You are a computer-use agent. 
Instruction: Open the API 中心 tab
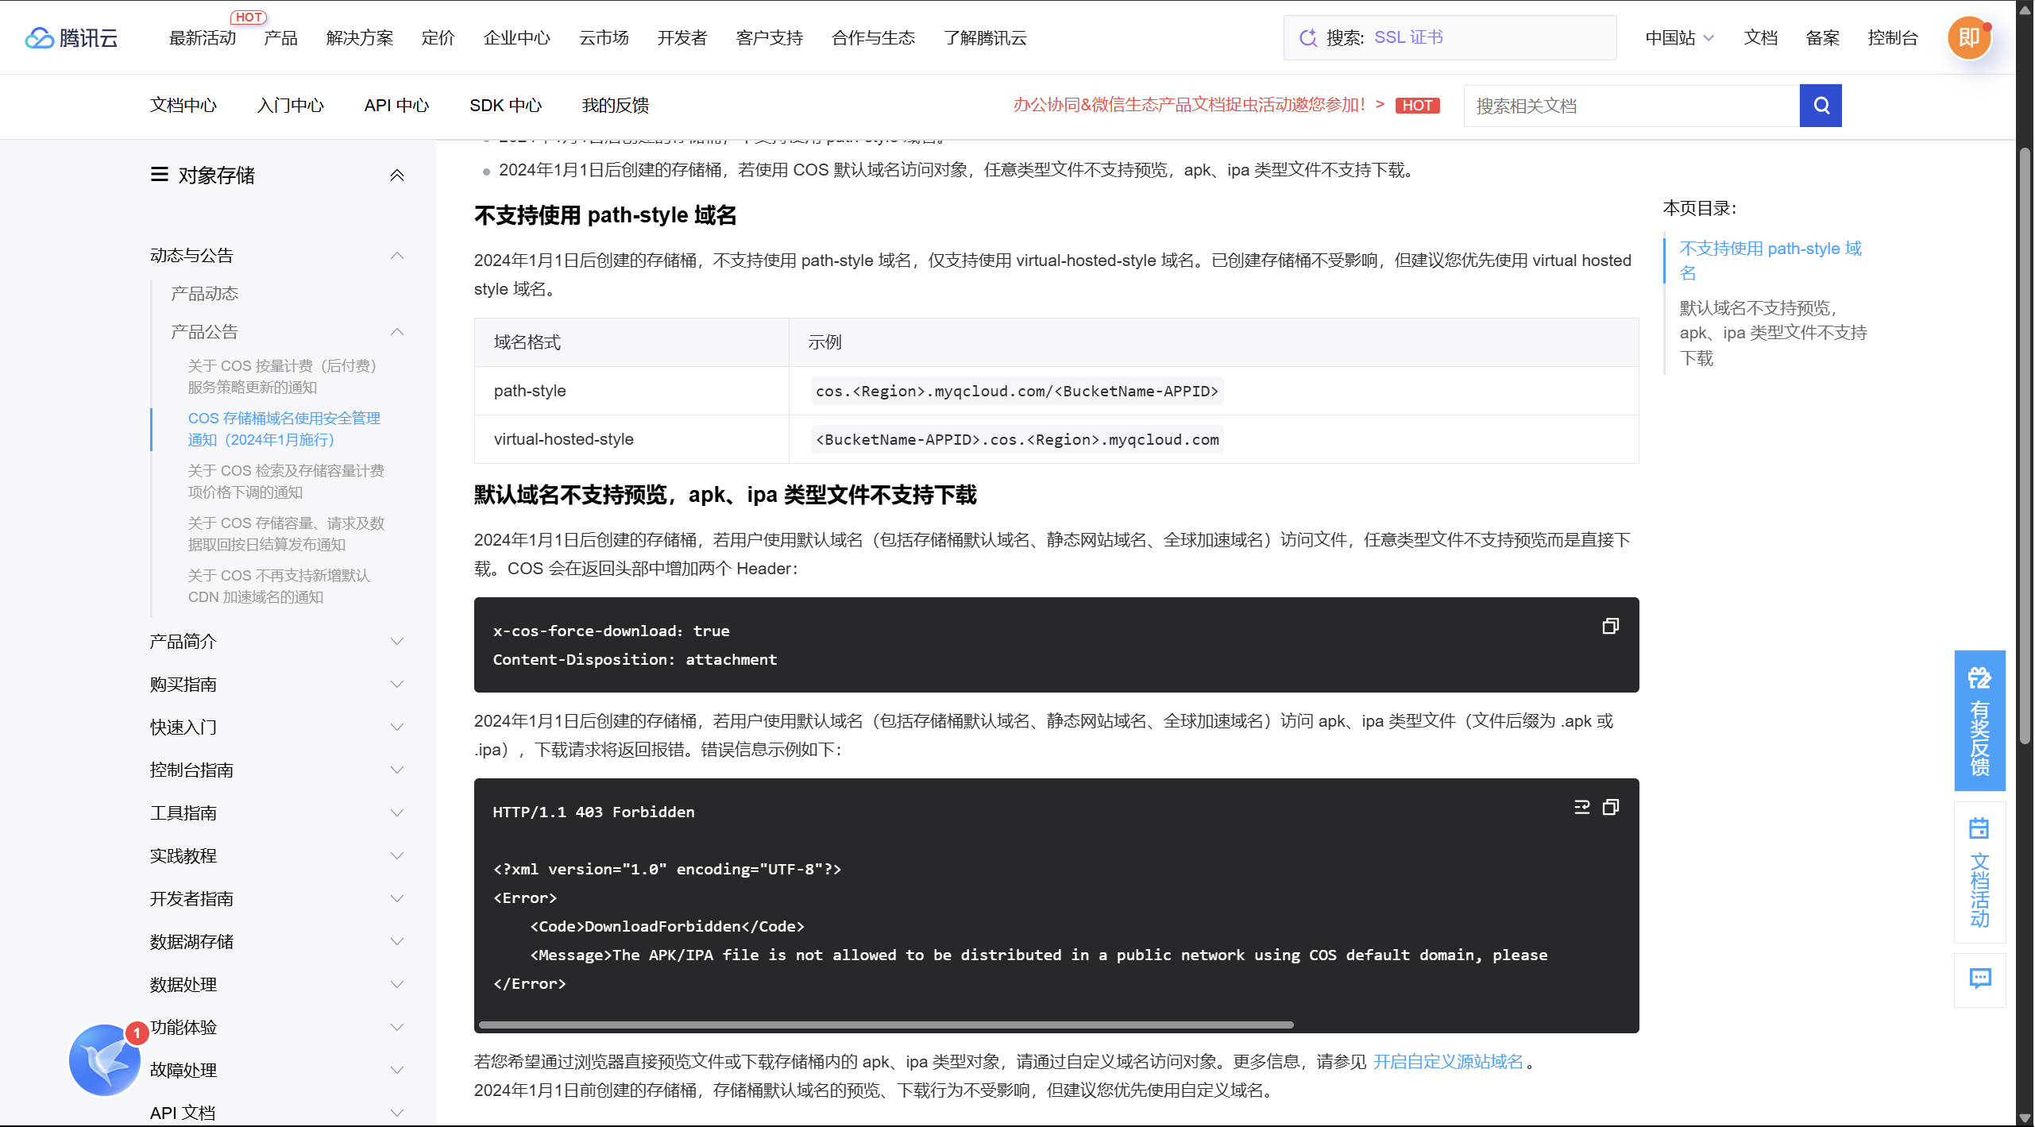point(396,106)
